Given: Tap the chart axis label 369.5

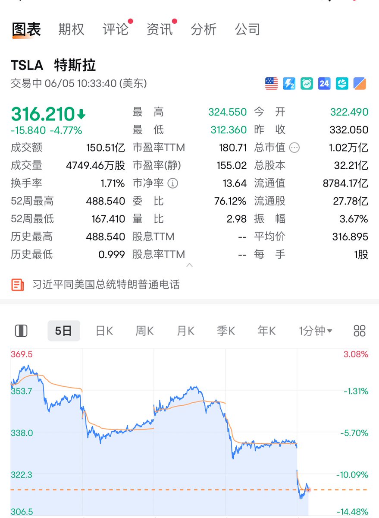Looking at the screenshot, I should (22, 354).
